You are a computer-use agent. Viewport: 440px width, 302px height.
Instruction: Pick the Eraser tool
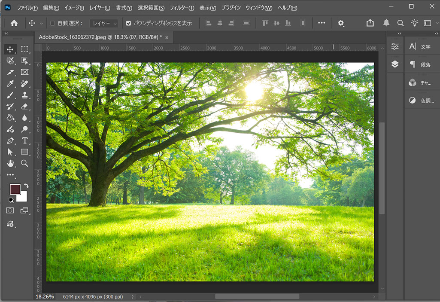coord(24,106)
